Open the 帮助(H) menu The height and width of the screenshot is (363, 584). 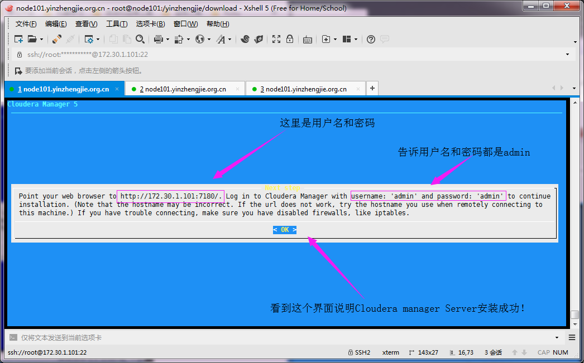click(218, 24)
